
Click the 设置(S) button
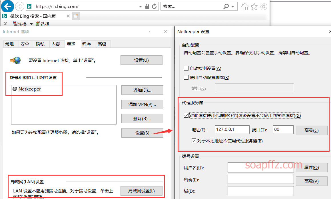(142, 133)
